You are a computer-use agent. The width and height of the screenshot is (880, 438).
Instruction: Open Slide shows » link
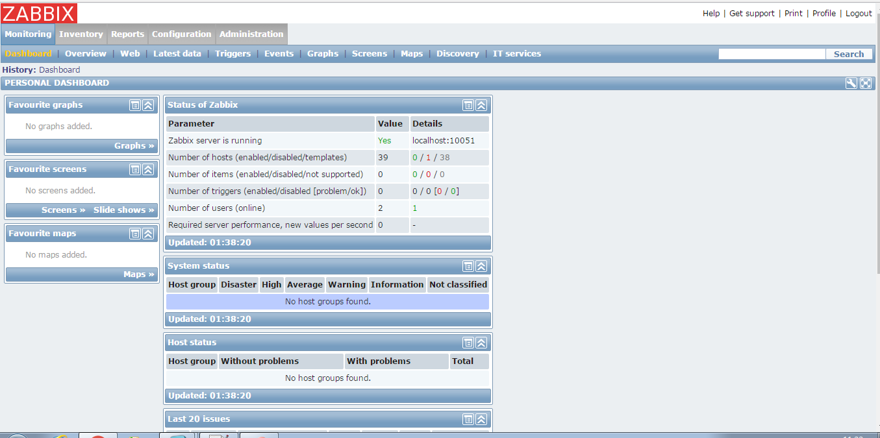124,210
